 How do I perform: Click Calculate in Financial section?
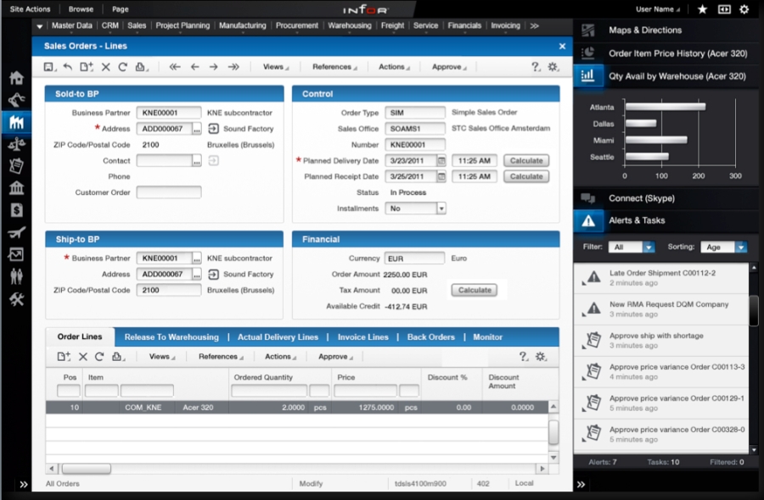475,290
